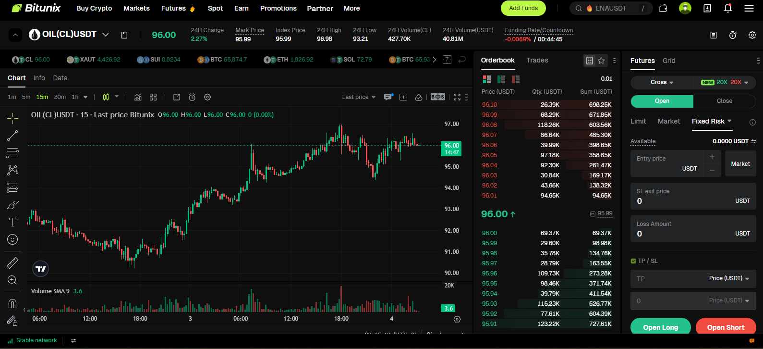Click the Loss Amount input field
Screen dimensions: 763x349
(x=693, y=229)
